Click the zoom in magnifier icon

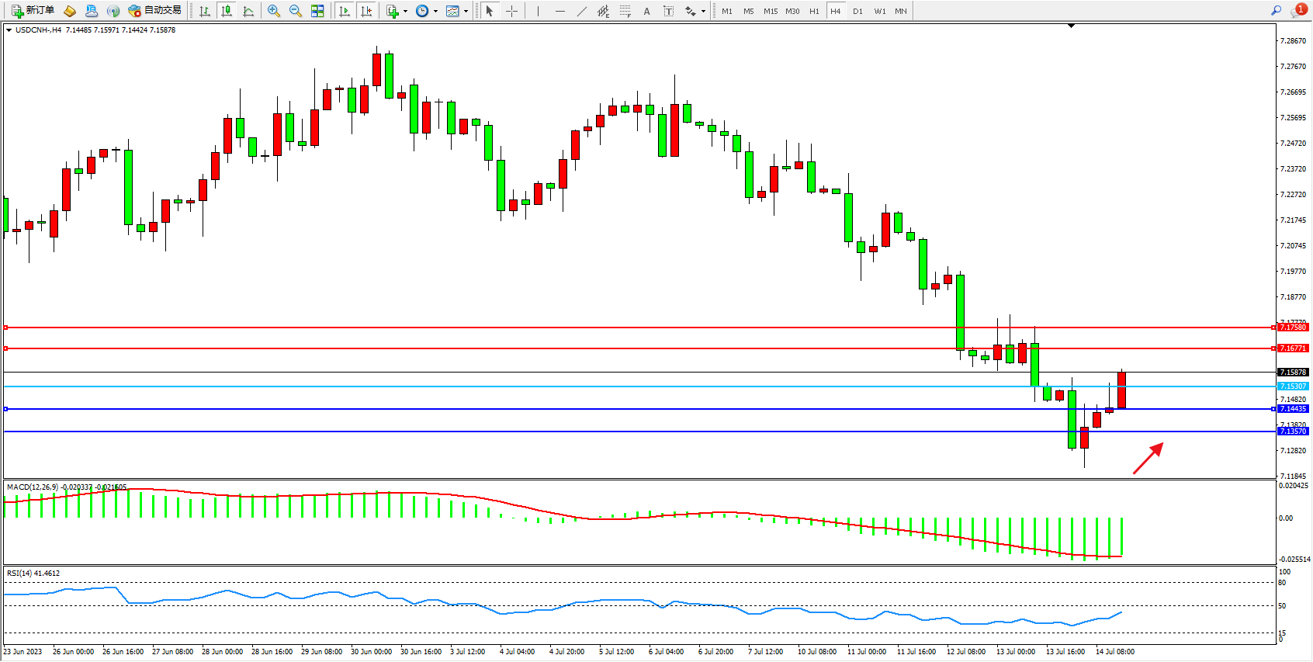point(273,11)
